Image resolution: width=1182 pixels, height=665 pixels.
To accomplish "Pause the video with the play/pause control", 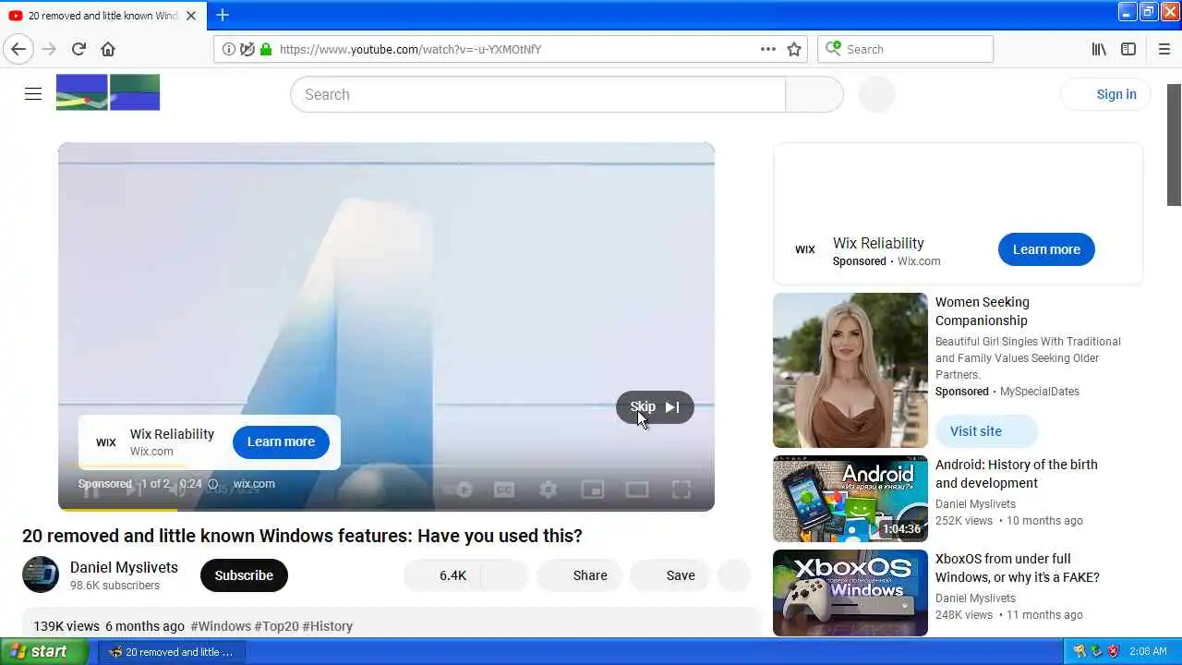I will click(x=90, y=490).
